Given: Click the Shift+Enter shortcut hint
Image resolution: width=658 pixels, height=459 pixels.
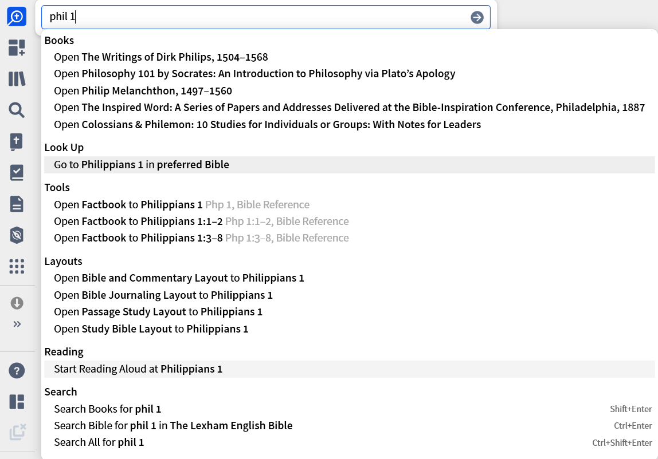Looking at the screenshot, I should click(x=630, y=409).
